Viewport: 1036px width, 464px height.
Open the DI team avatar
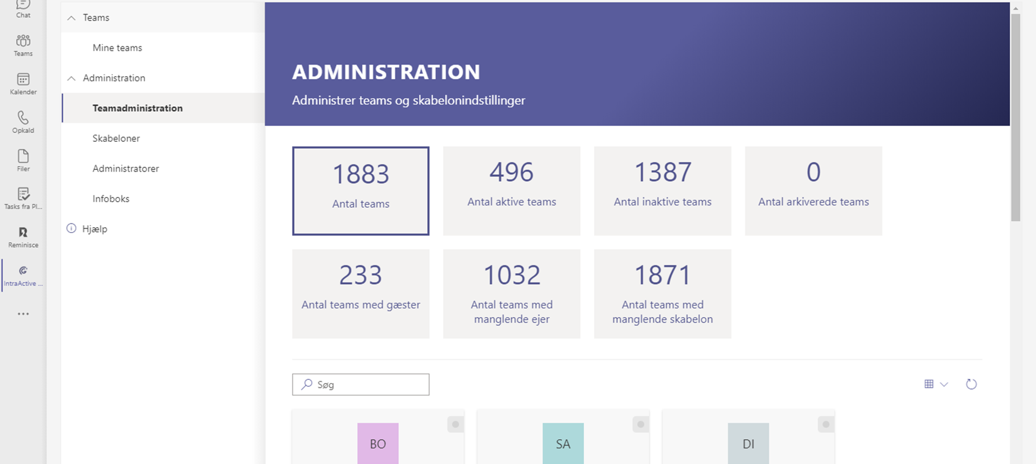point(748,443)
